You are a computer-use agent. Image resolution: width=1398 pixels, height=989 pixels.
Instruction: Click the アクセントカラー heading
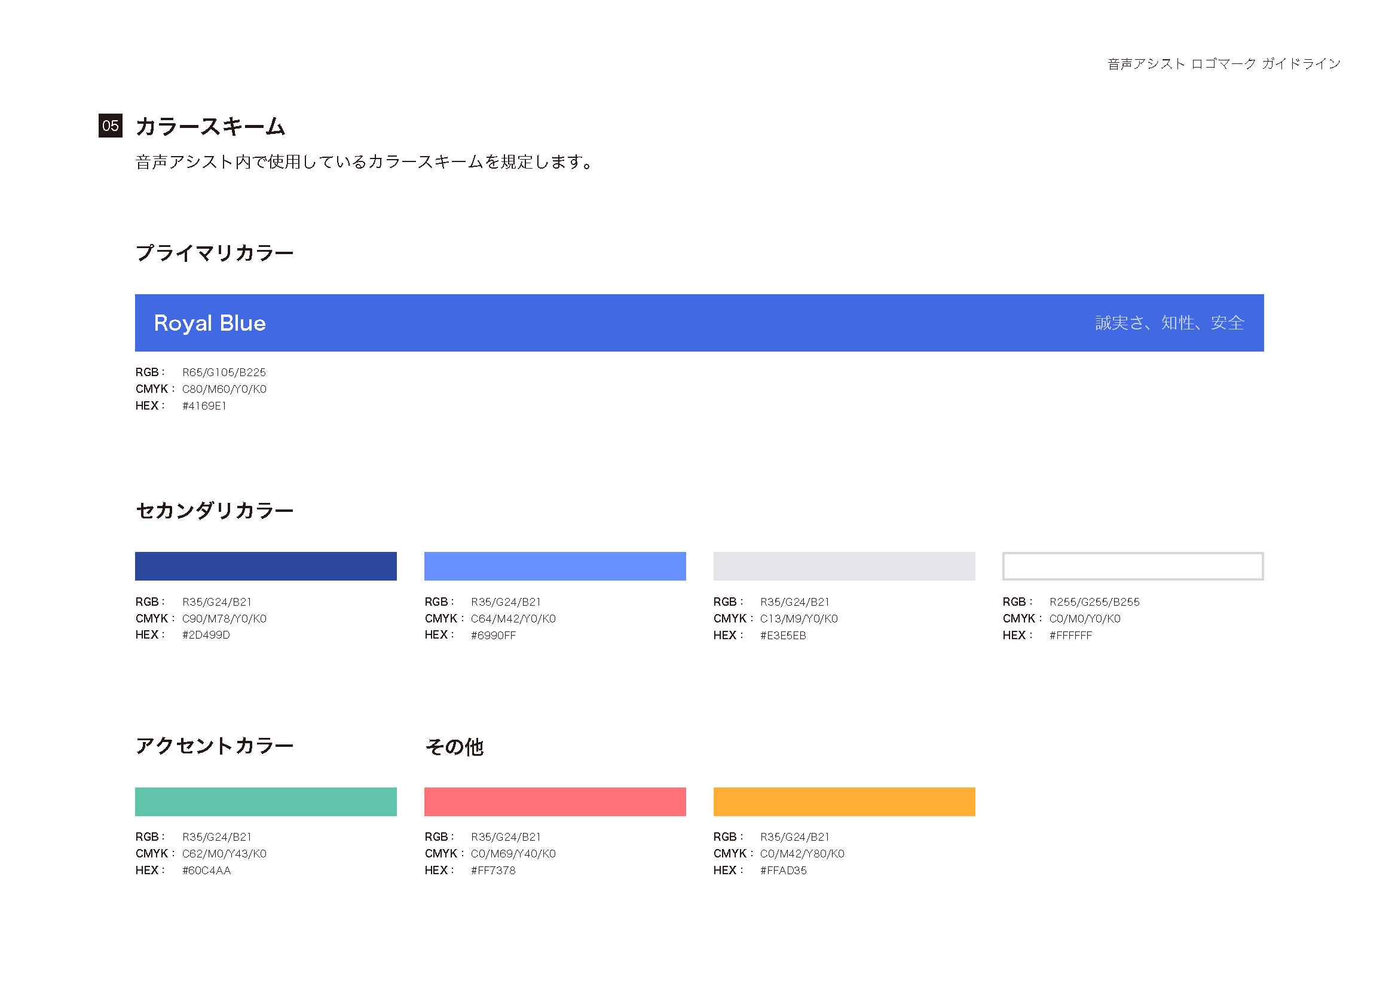215,746
